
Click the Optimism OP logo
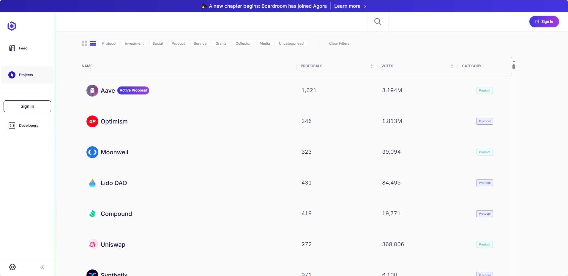pyautogui.click(x=92, y=121)
